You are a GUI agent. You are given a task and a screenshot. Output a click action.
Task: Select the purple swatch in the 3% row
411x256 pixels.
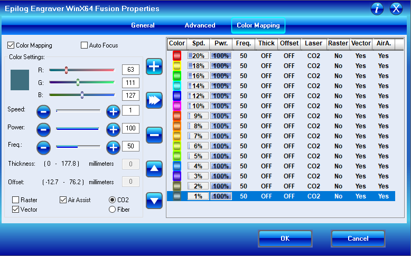point(177,176)
